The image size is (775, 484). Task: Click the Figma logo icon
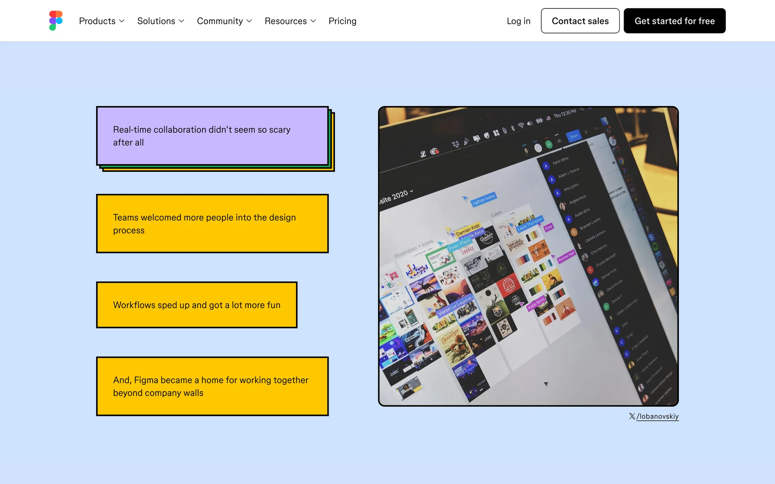56,21
